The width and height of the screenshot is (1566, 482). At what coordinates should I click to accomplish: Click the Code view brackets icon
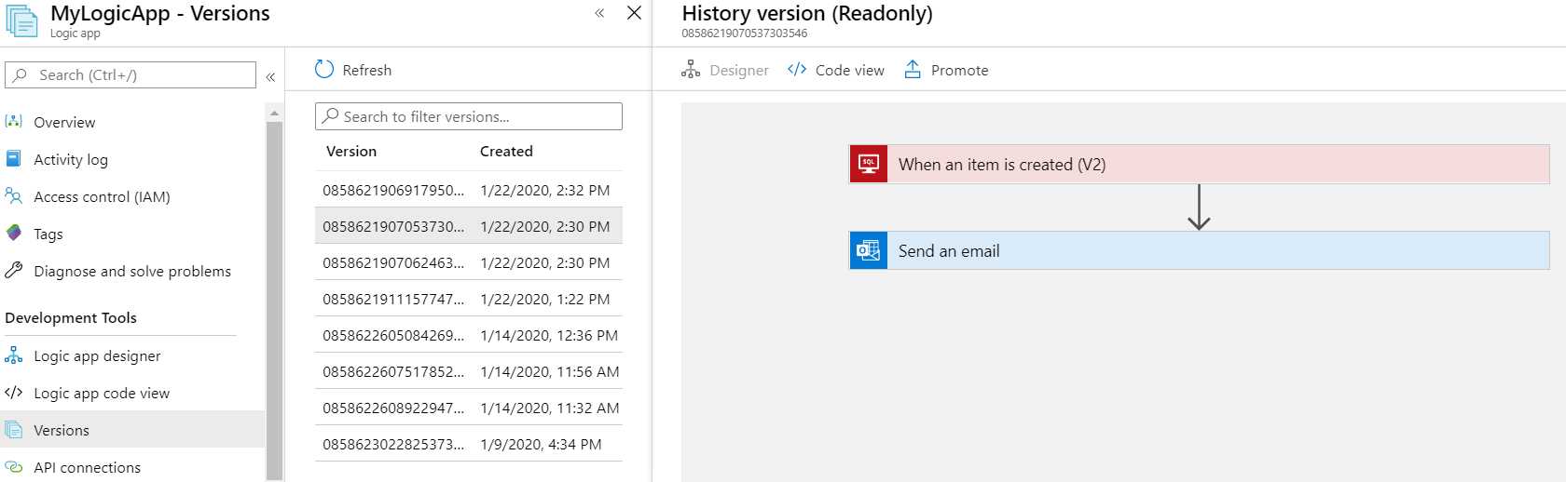[797, 70]
